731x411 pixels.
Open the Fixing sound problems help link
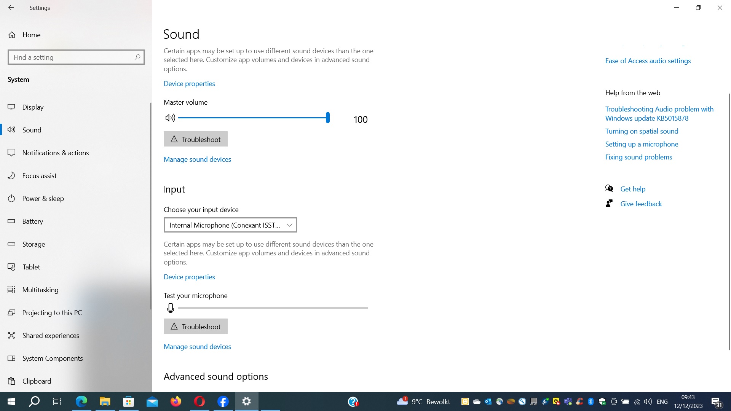(x=638, y=157)
